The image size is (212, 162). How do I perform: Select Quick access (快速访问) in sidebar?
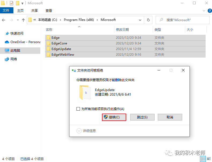click(x=17, y=33)
